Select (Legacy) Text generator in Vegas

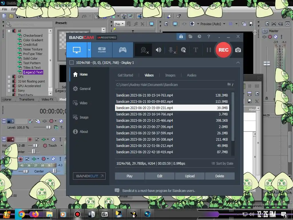tap(33, 72)
